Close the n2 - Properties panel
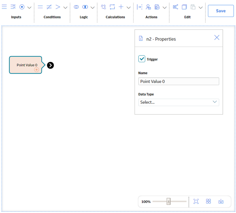The image size is (236, 213). click(x=217, y=38)
